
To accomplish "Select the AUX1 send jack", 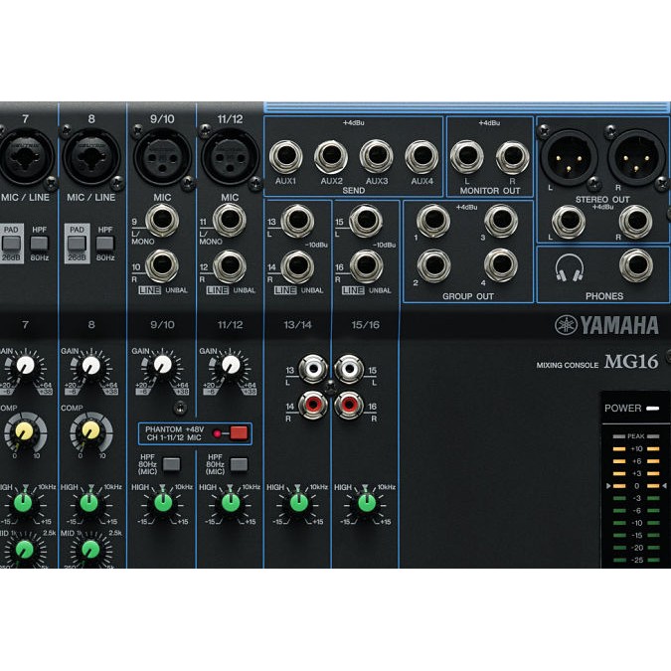I will point(286,157).
